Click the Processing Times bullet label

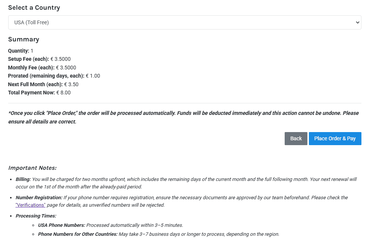[36, 216]
